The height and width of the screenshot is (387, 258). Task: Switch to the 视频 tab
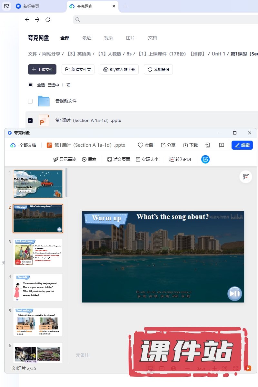[x=109, y=38]
